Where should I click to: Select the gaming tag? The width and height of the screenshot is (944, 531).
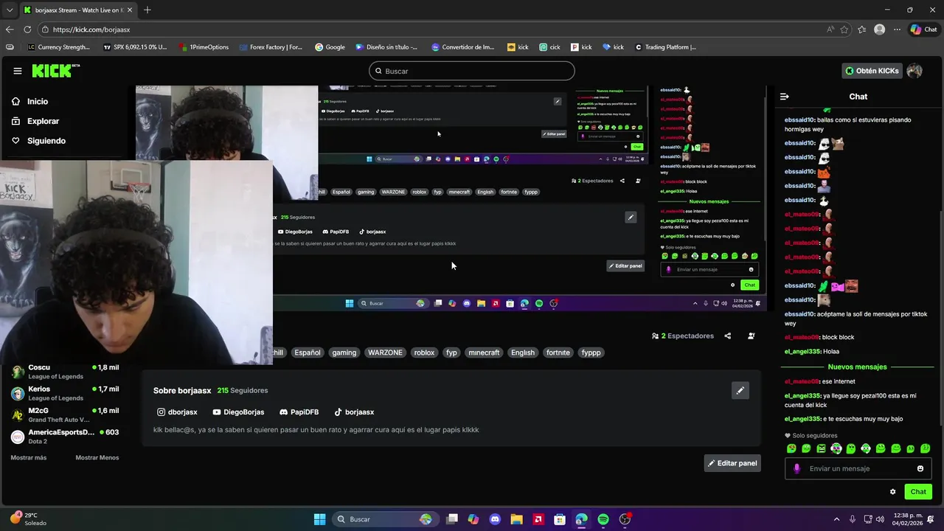[344, 353]
